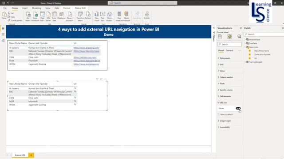Screen dimensions: 284x159
Task: Expand the Cell elements section
Action: (x=224, y=96)
